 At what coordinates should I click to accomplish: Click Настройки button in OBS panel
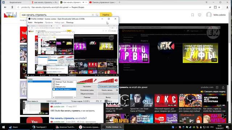click(x=87, y=87)
